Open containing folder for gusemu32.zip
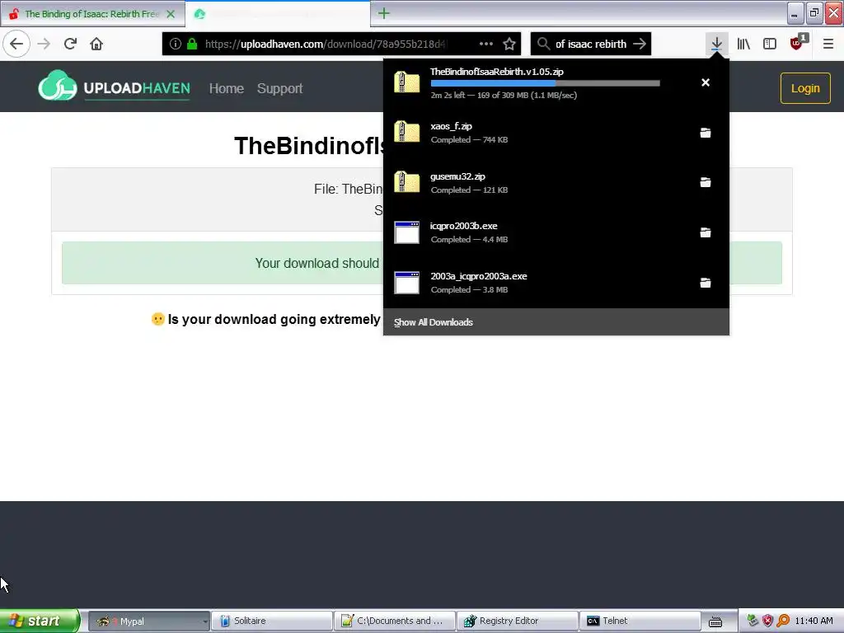This screenshot has width=844, height=633. click(706, 182)
